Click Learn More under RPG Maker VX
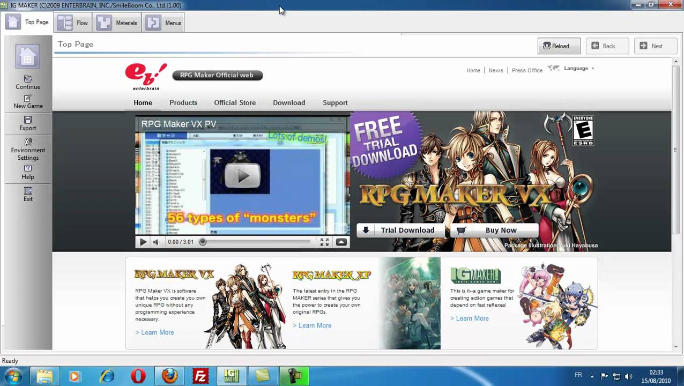Image resolution: width=684 pixels, height=386 pixels. pos(154,332)
